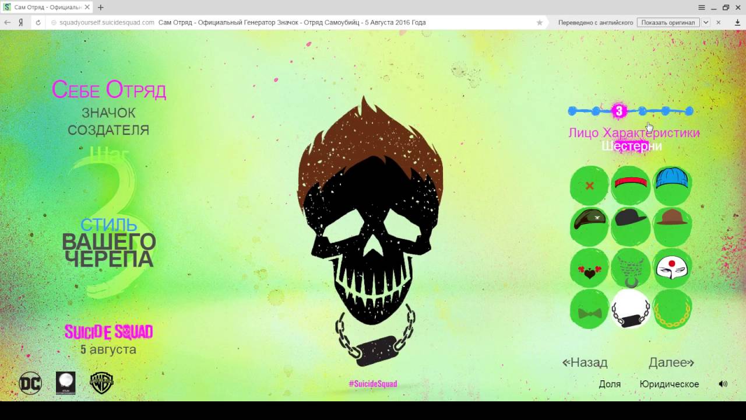Viewport: 746px width, 420px height.
Task: Open the Atlas Entertainment logo
Action: click(66, 383)
